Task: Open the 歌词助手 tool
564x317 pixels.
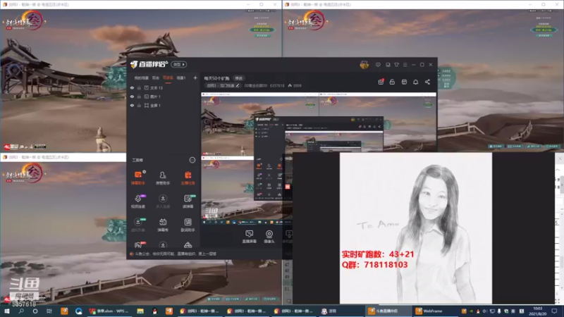Action: pyautogui.click(x=188, y=225)
